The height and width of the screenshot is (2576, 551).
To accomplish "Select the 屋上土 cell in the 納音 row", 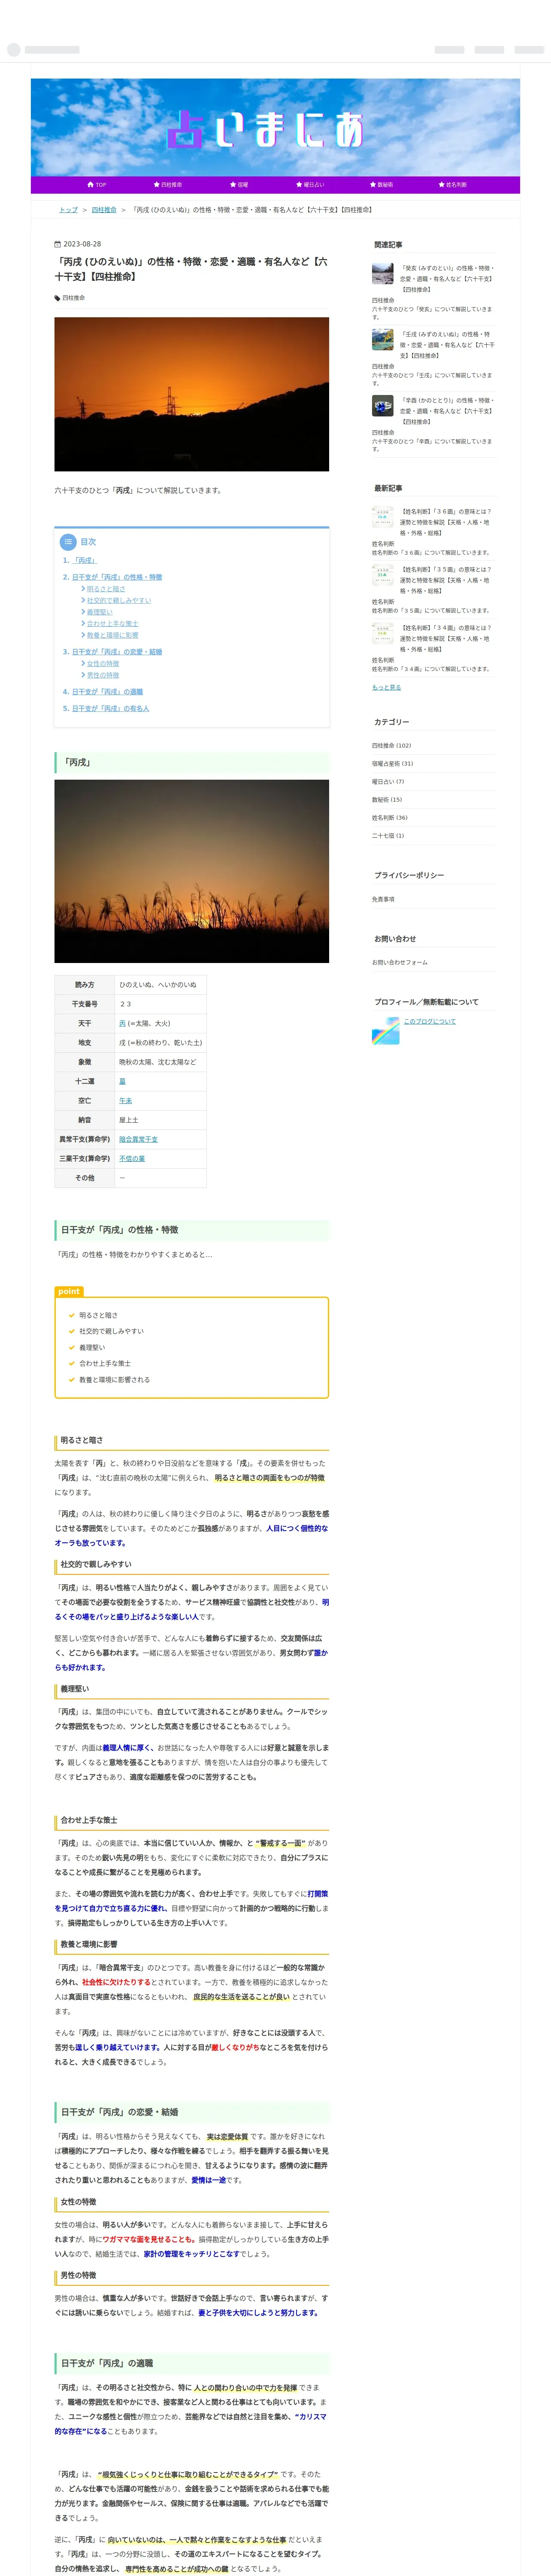I will [160, 1120].
